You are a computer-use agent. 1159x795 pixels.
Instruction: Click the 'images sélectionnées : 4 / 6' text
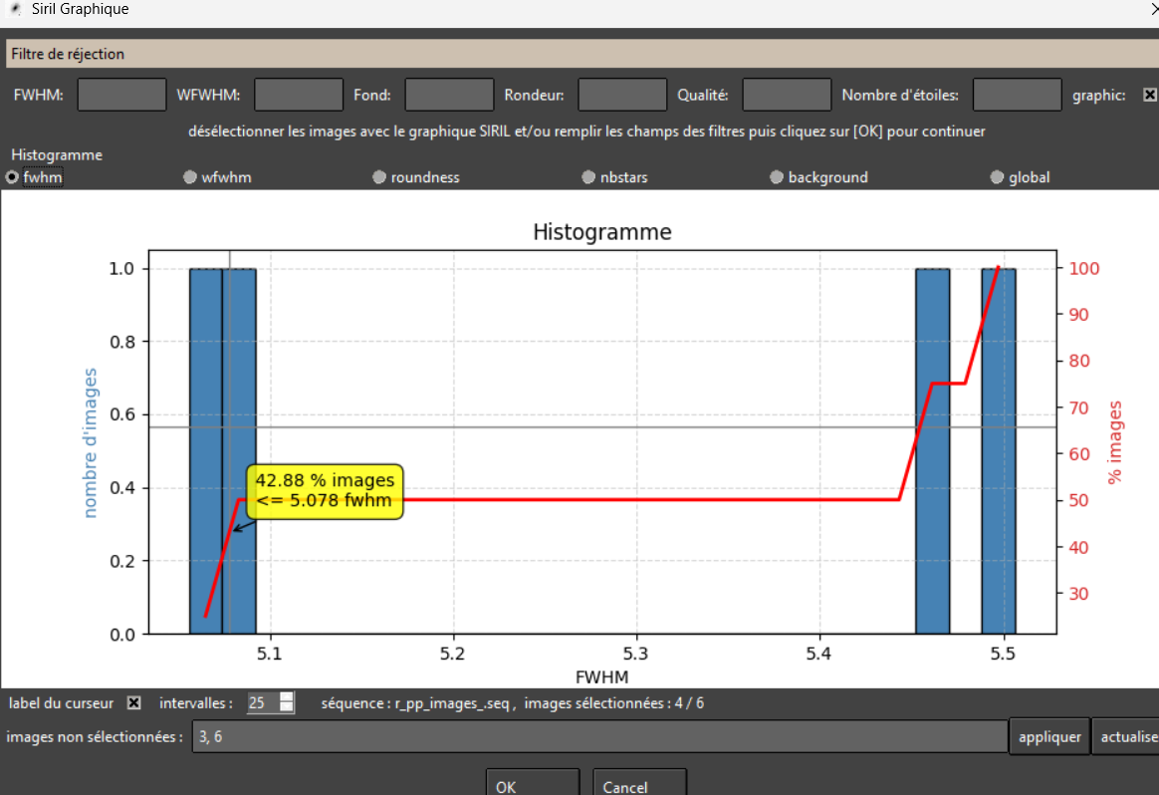614,703
